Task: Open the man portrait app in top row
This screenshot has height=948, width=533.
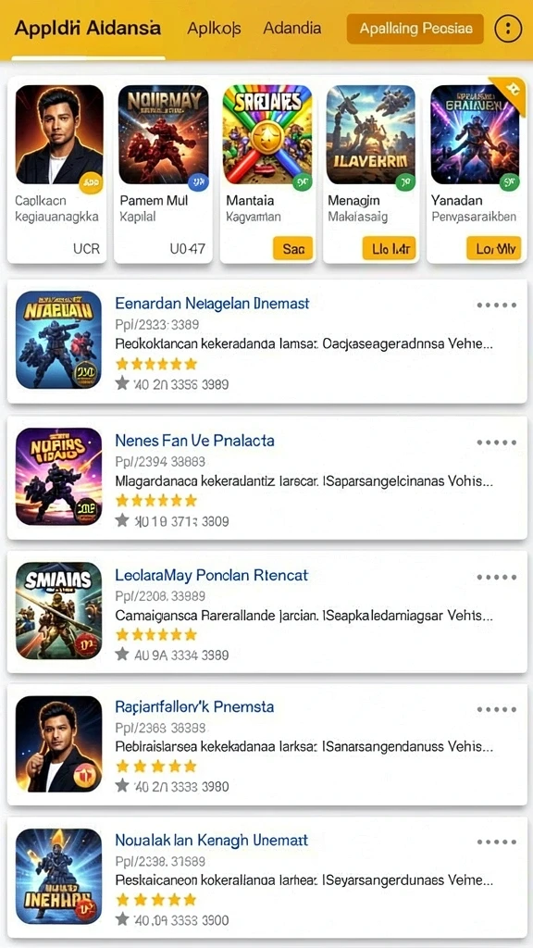Action: click(x=59, y=134)
